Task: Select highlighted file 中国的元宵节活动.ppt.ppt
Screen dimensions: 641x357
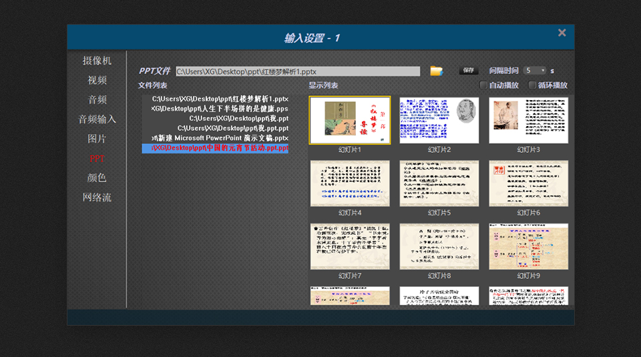Action: pos(216,148)
